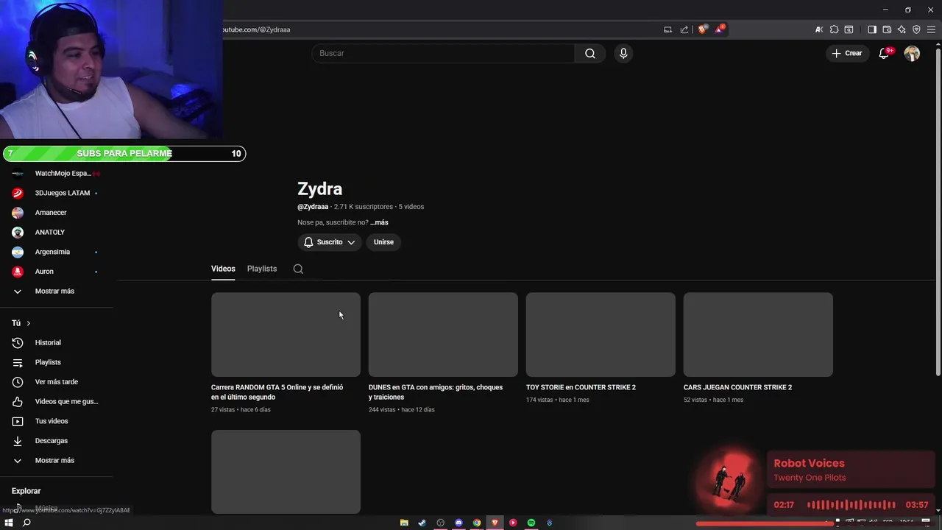Open Carrera RANDOM GTA 5 Online thumbnail
Screen dimensions: 942x530
(x=286, y=335)
